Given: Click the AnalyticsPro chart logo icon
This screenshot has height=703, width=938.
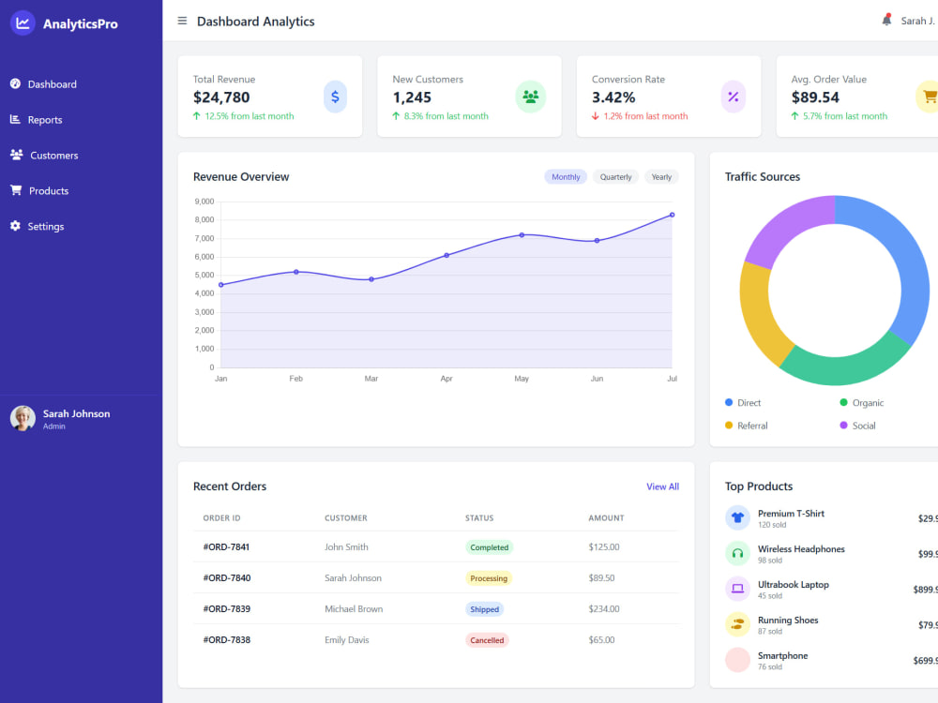Looking at the screenshot, I should tap(23, 23).
